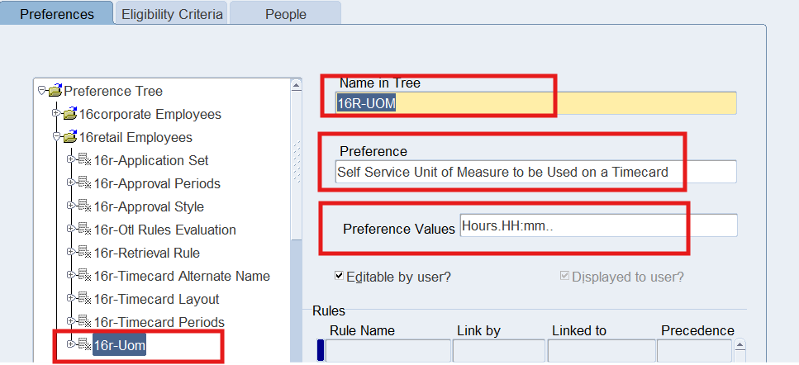Click the Preference Tree folder icon
799x365 pixels.
(55, 91)
